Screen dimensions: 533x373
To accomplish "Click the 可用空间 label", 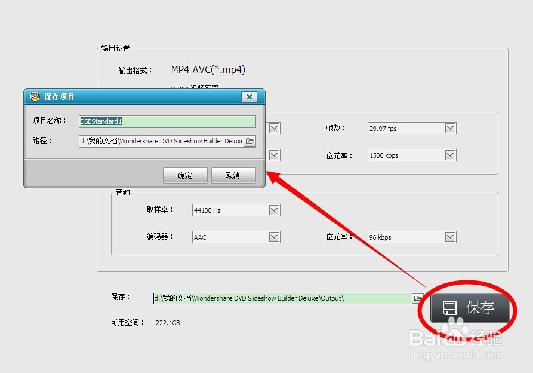I will click(128, 322).
